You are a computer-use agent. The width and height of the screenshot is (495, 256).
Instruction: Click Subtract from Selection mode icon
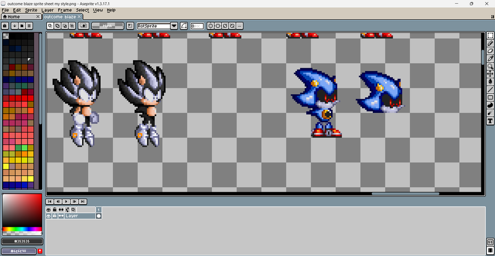pyautogui.click(x=65, y=26)
